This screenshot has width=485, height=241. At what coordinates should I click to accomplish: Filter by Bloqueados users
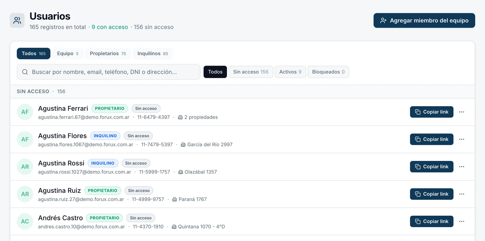(328, 72)
